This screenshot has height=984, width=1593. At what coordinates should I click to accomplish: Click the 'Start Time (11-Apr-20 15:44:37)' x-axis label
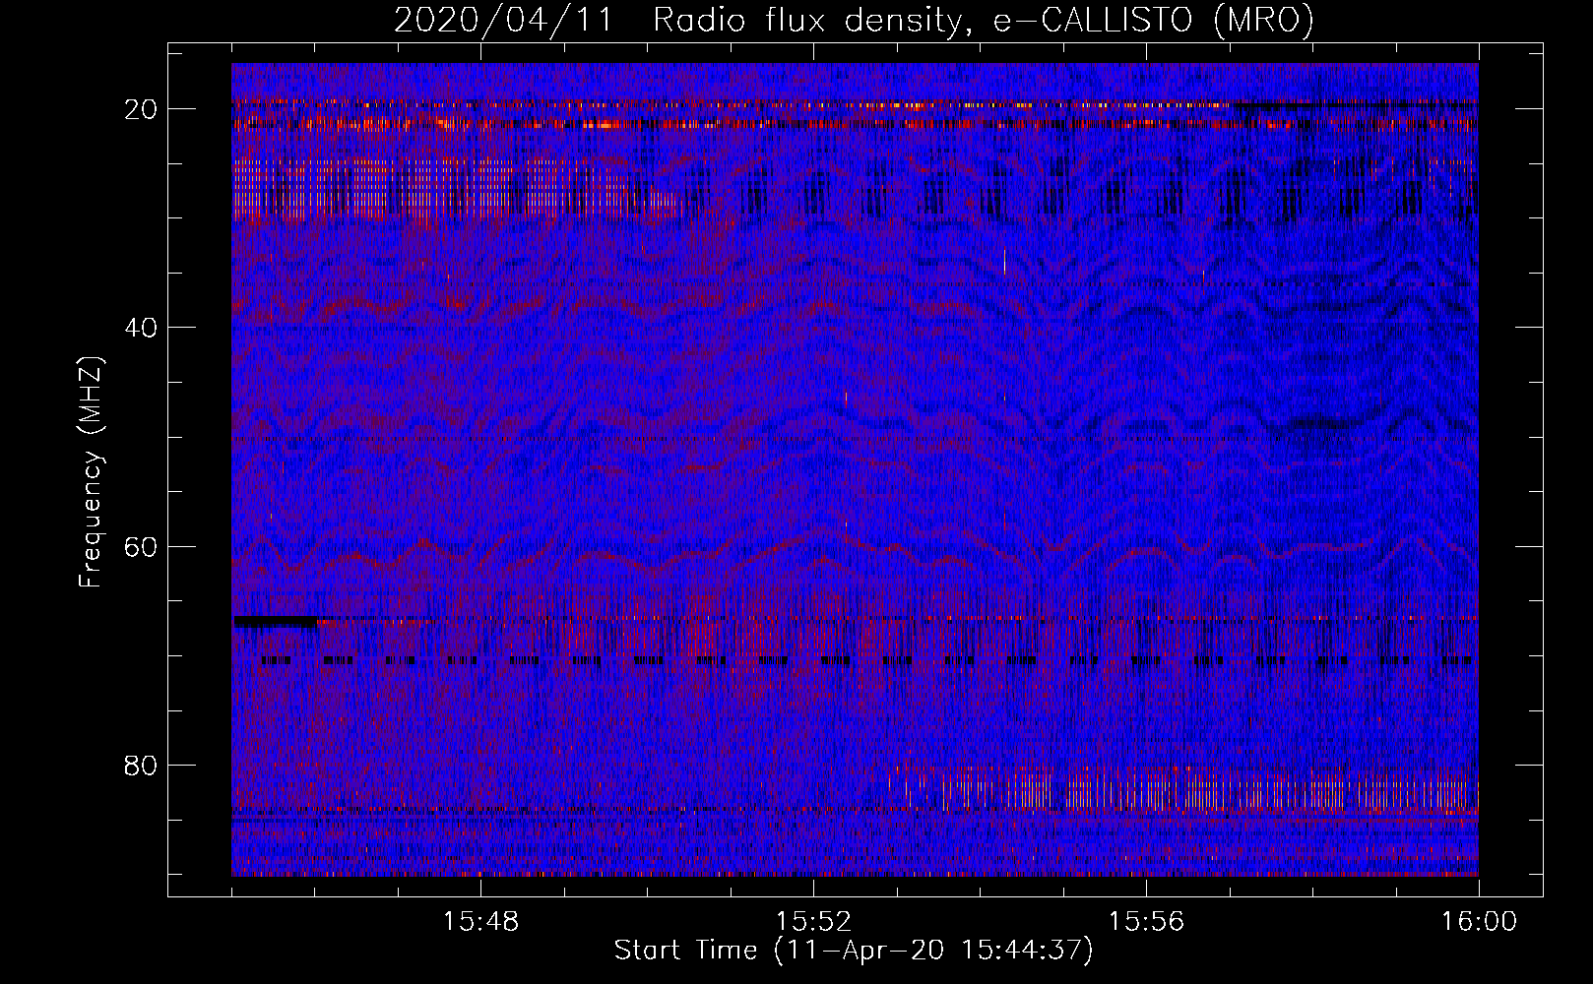(x=854, y=951)
